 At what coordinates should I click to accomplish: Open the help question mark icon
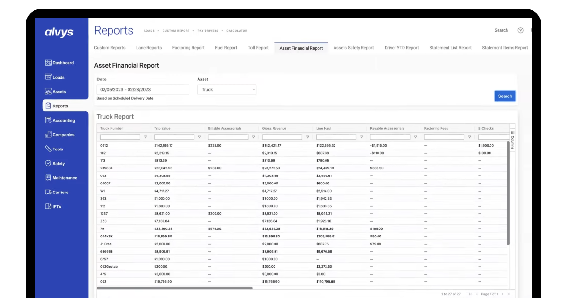click(x=520, y=30)
